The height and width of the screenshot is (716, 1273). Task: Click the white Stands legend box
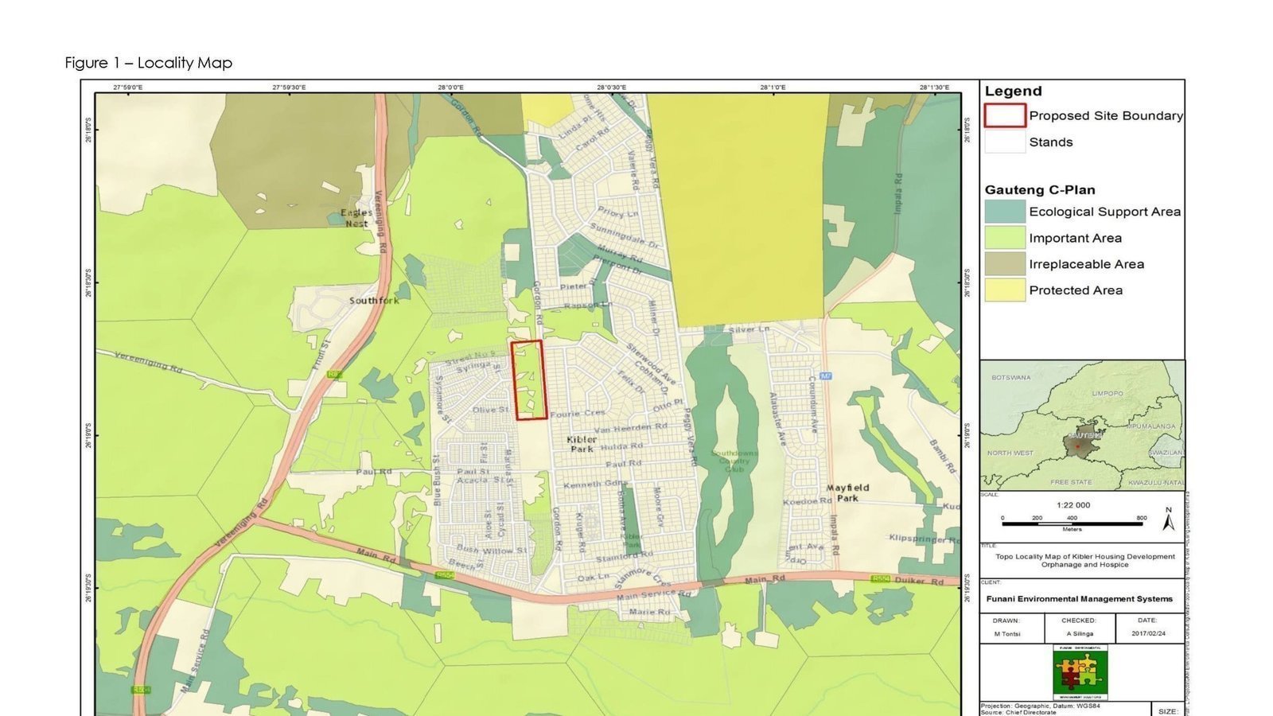coord(1005,142)
